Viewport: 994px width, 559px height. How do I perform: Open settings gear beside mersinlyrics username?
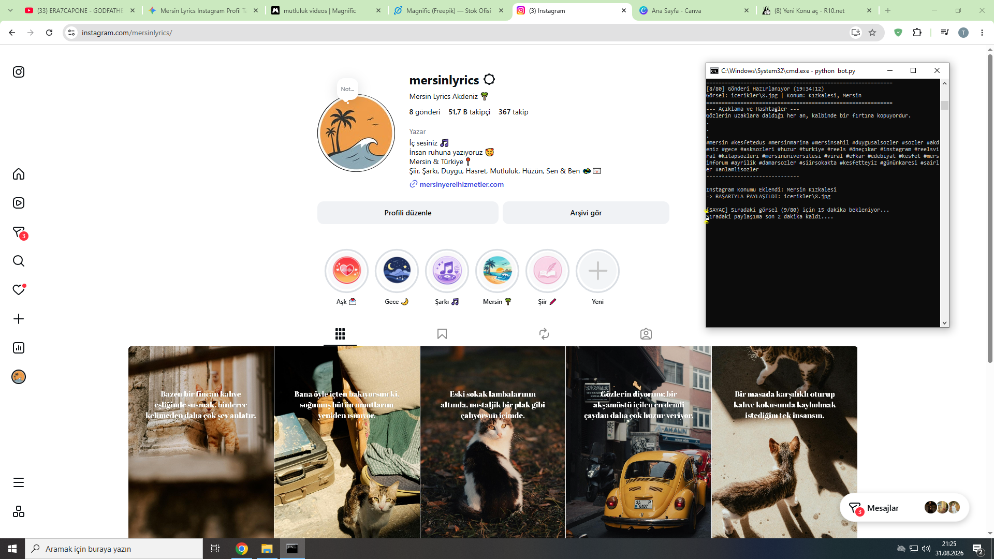[489, 80]
